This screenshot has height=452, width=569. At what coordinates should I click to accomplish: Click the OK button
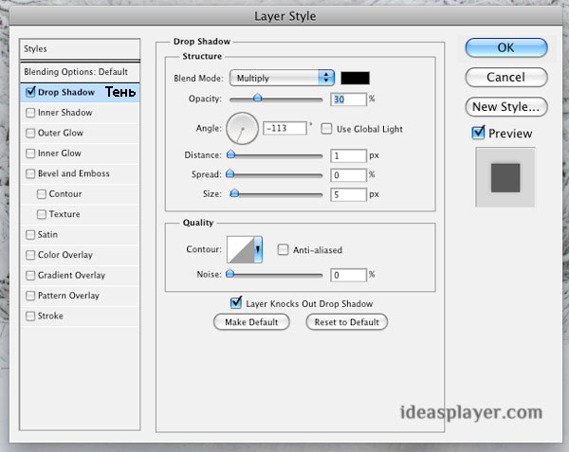point(505,47)
